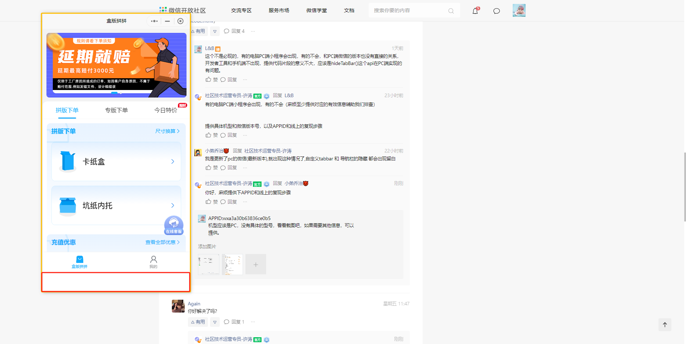Click Again's avatar image
The width and height of the screenshot is (686, 344).
[x=178, y=306]
